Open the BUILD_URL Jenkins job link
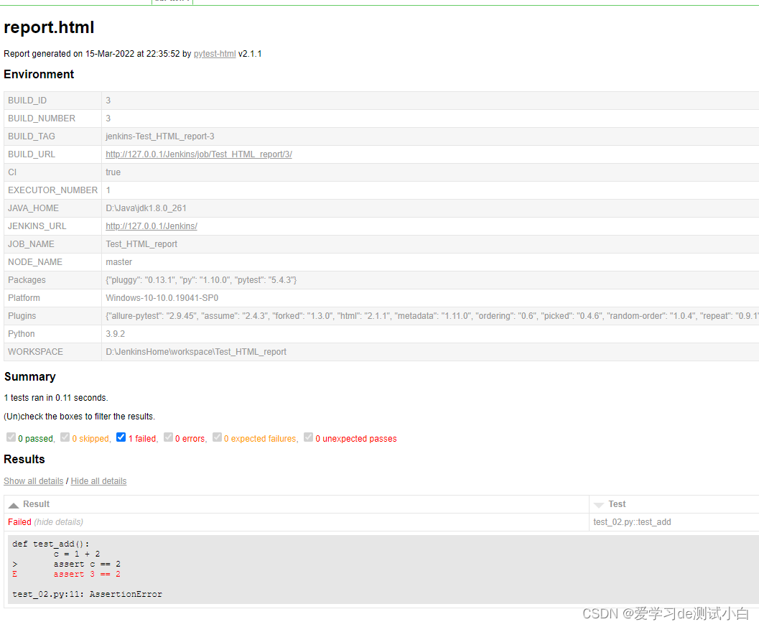 (x=198, y=154)
